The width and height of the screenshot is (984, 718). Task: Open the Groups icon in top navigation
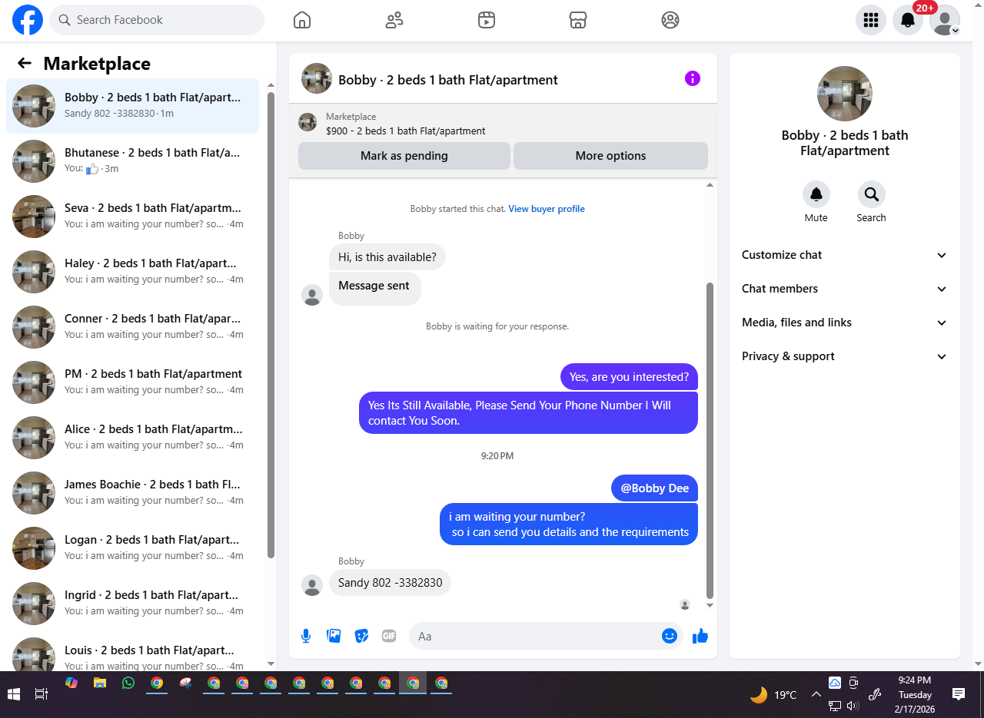pos(670,20)
